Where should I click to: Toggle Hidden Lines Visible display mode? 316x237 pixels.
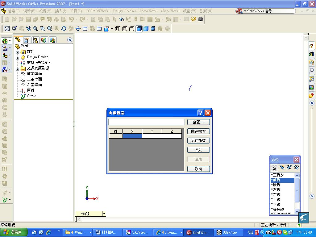pyautogui.click(x=125, y=29)
